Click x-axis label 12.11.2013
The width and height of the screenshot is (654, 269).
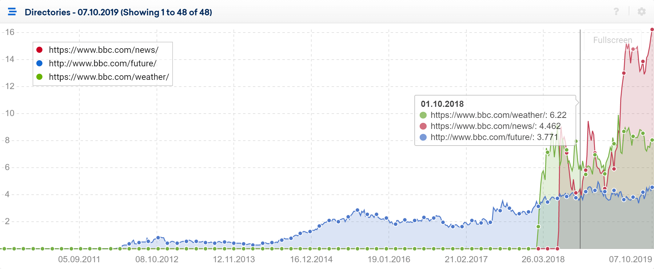234,259
